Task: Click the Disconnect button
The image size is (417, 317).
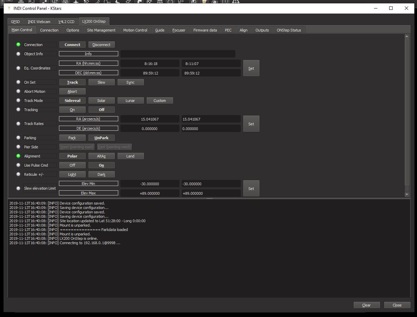Action: (x=101, y=45)
